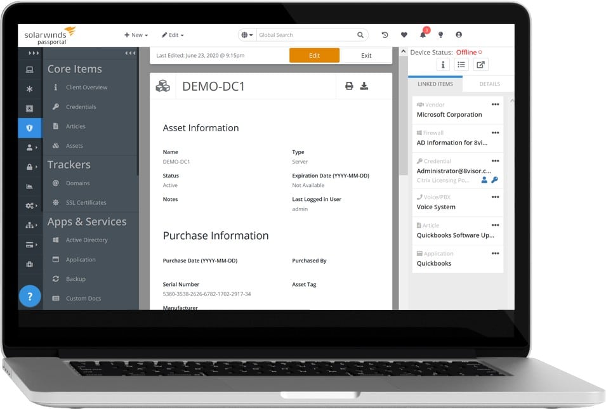Open the user account icon
This screenshot has height=409, width=606.
pyautogui.click(x=459, y=35)
